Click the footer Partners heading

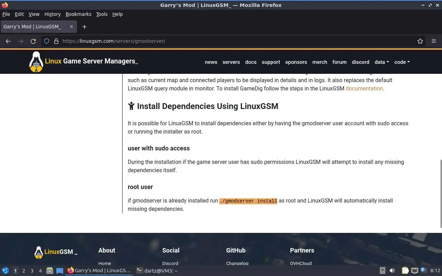pos(302,250)
